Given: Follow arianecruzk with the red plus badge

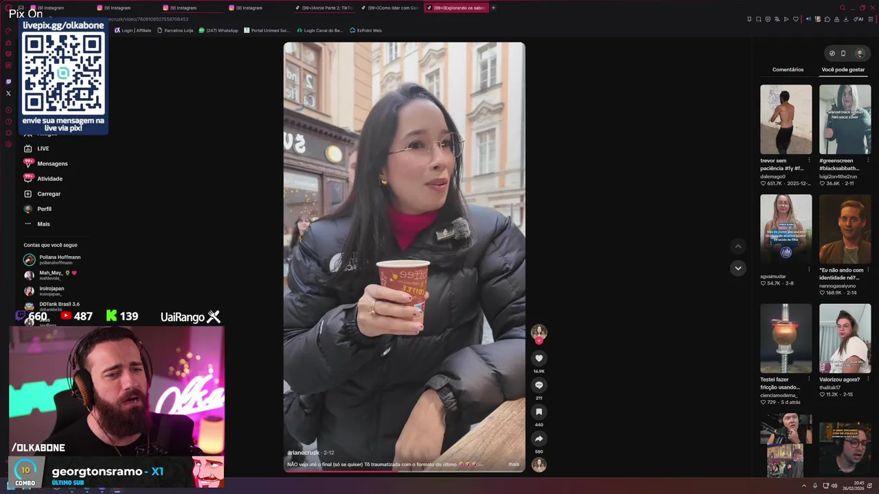Looking at the screenshot, I should [539, 341].
